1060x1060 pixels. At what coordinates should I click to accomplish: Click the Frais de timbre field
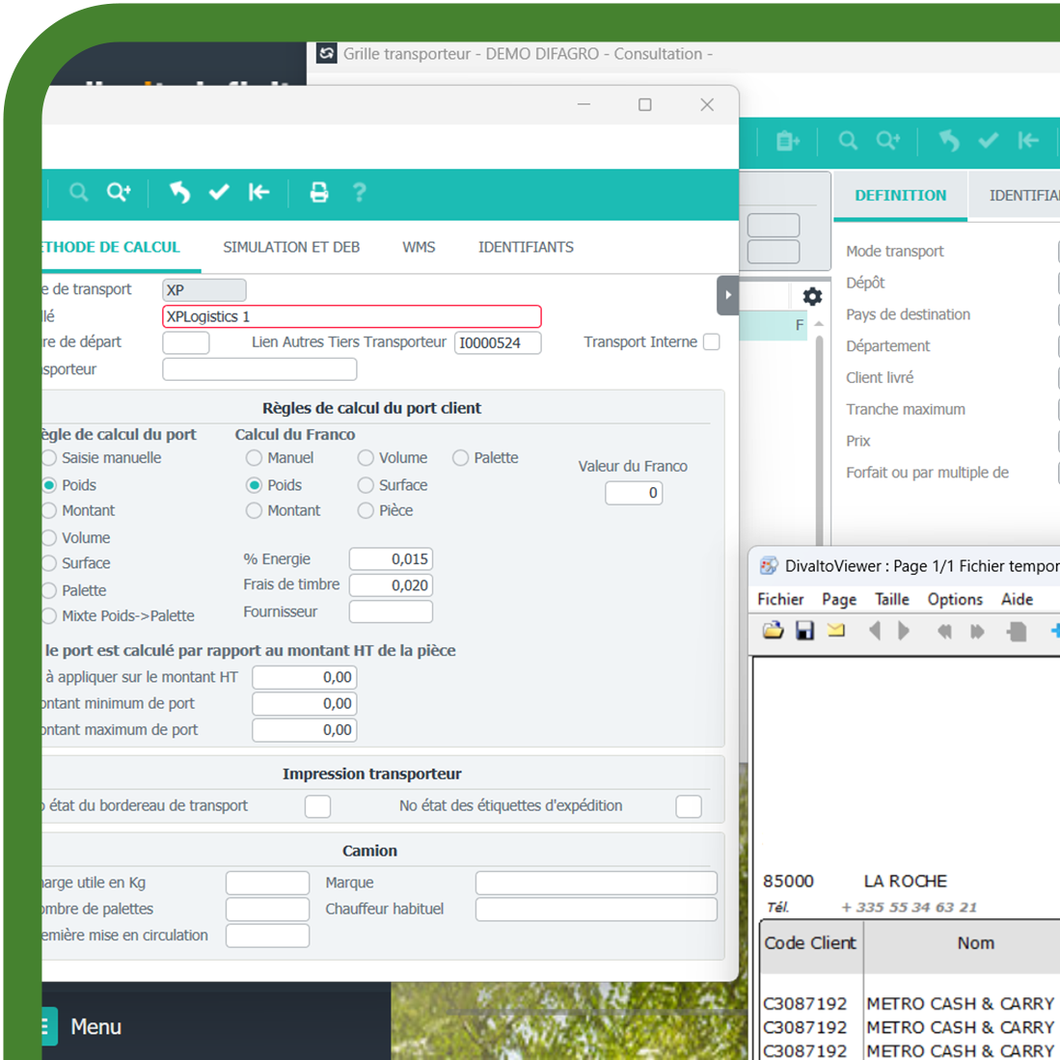click(391, 585)
